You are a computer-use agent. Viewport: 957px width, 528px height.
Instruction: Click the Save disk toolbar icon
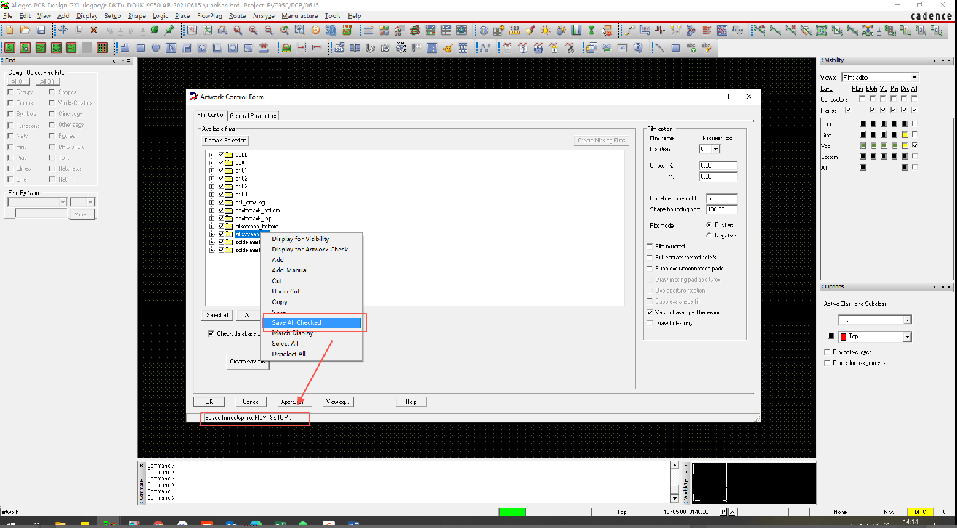[41, 30]
